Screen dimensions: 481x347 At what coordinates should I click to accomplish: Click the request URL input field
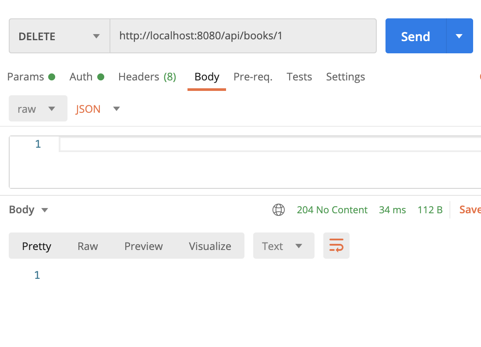point(243,36)
